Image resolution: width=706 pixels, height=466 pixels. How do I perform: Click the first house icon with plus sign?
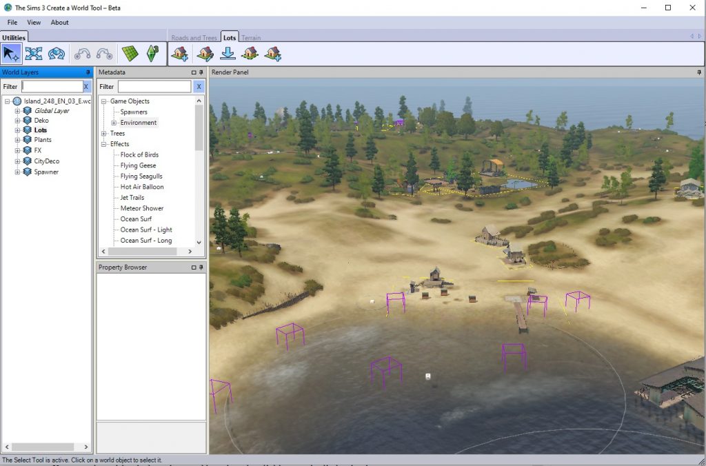click(x=180, y=53)
